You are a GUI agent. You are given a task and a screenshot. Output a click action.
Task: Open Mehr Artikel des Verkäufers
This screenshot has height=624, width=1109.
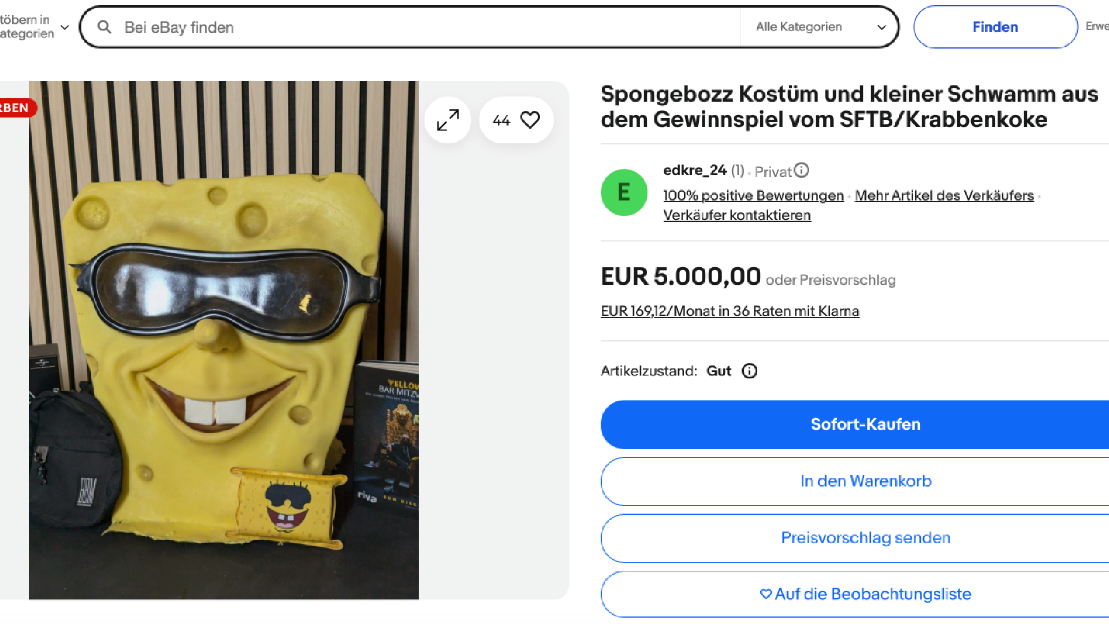pos(944,196)
